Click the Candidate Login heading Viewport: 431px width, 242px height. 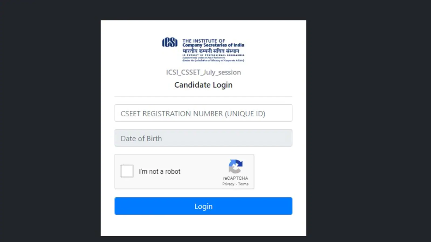204,85
